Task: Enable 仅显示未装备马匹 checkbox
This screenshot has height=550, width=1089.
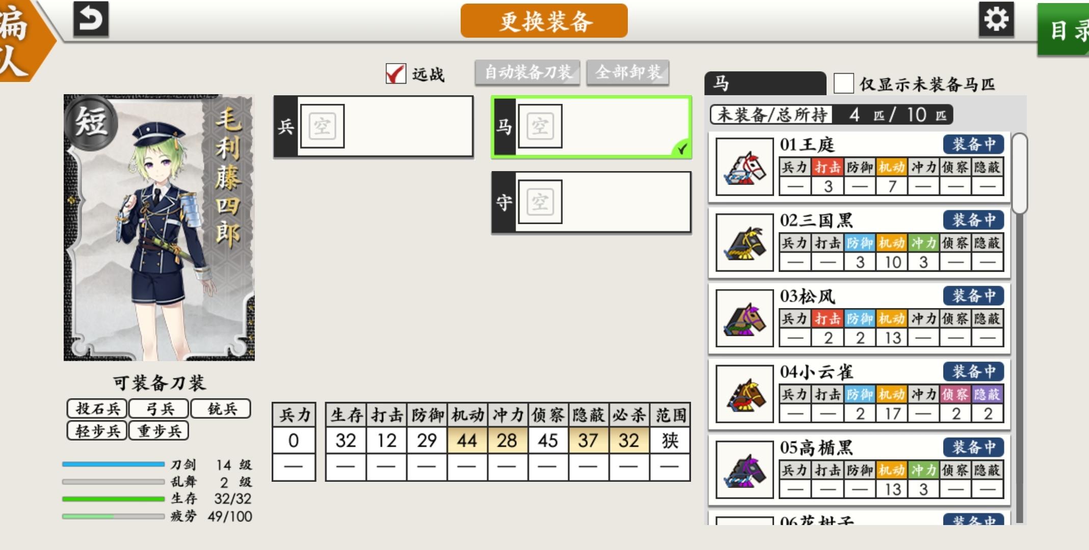Action: click(843, 84)
